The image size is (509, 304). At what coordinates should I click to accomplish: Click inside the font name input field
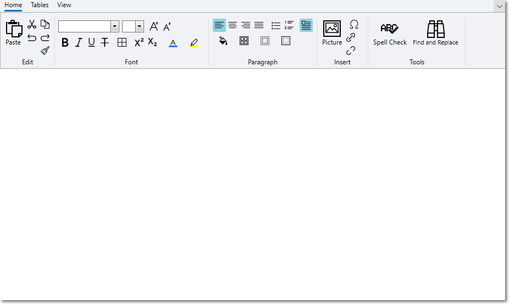coord(85,26)
